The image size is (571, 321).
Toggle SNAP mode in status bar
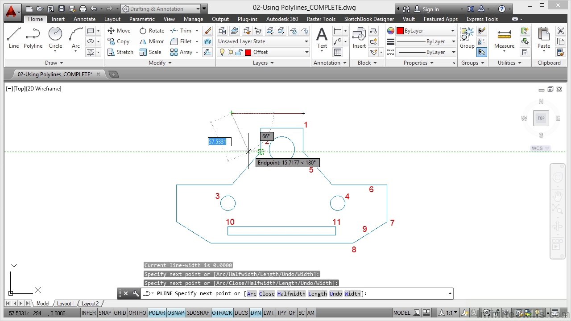(x=105, y=313)
